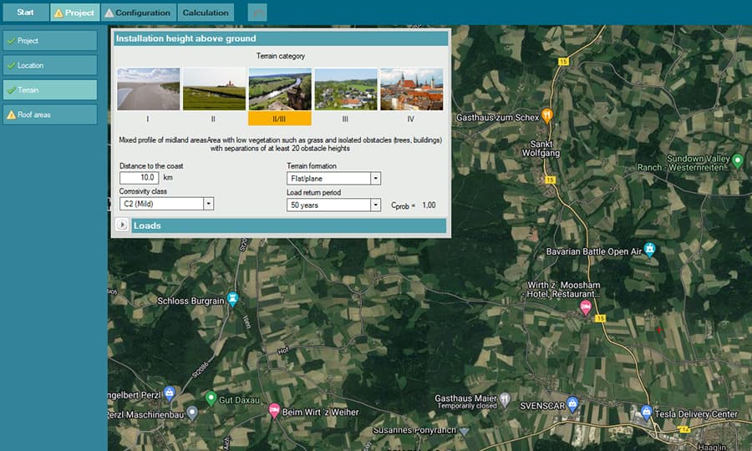Click the greyed-out undo button in top bar
The width and height of the screenshot is (752, 451).
tap(258, 13)
